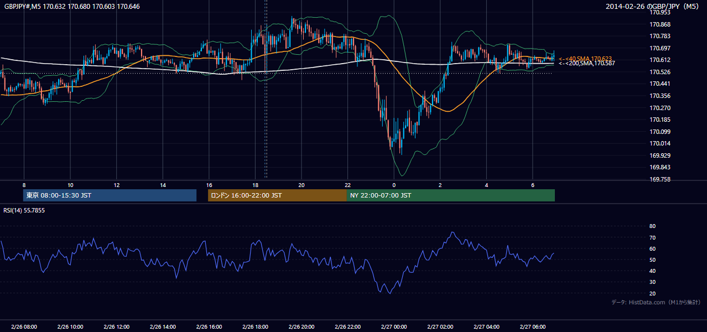Click the dotted vertical marker line near 18:00
707x332 pixels.
[266, 89]
